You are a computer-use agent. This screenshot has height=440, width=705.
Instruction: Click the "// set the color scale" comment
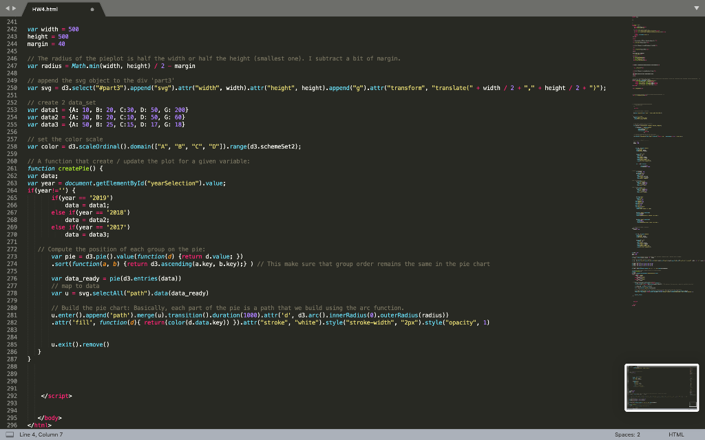[x=65, y=139]
